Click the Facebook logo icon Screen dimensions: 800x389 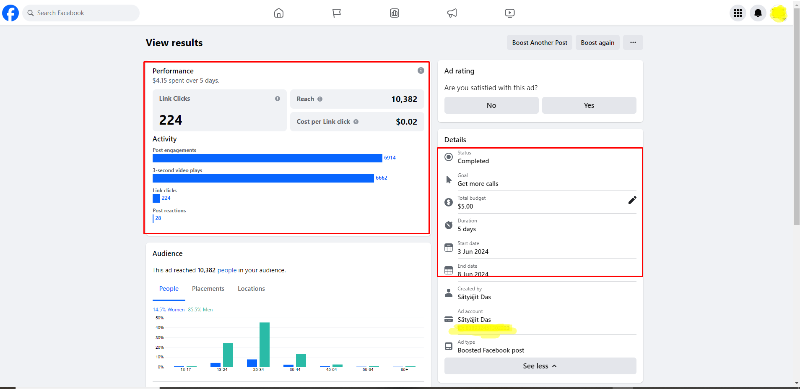pos(10,13)
